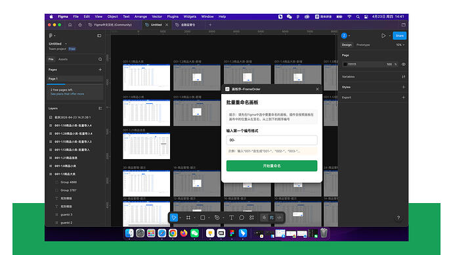Switch to Design mode in bottom toolbar

point(272,218)
